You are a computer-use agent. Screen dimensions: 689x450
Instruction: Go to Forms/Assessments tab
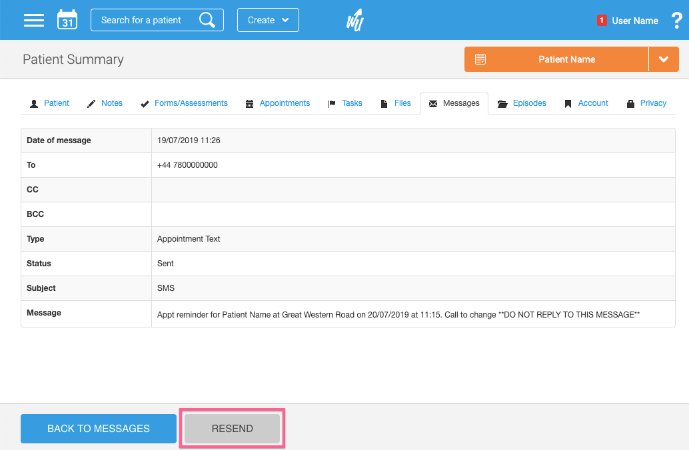point(184,103)
